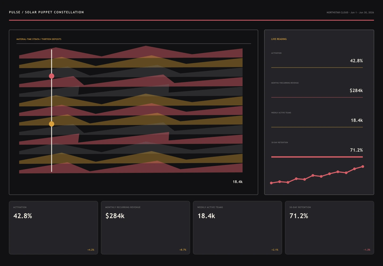
Task: Click the "18.4k" readout below the strata chart
Action: (x=238, y=182)
